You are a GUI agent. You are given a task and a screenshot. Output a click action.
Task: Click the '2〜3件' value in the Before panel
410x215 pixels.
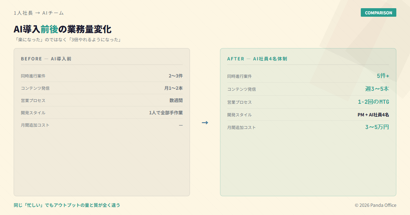175,76
